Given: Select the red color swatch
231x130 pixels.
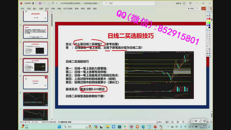Looking at the screenshot, I should coord(209,19).
